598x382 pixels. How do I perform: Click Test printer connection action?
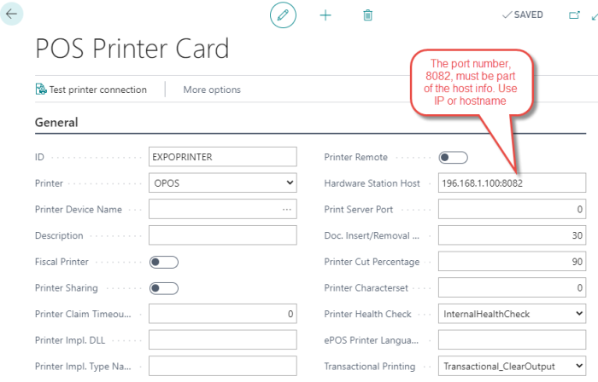tap(91, 90)
